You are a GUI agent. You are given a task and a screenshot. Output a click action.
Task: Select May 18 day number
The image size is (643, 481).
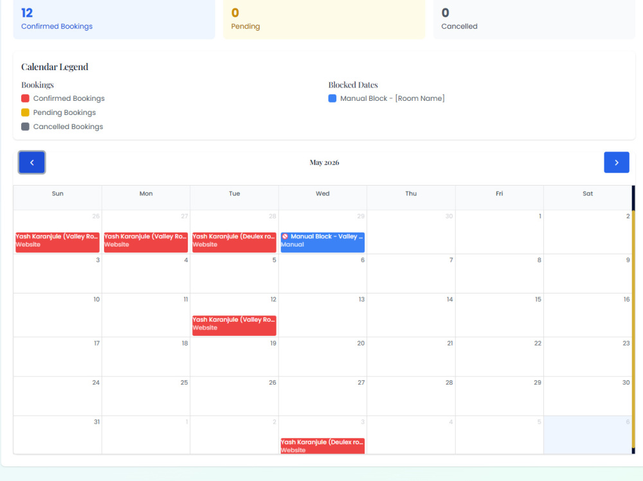click(x=185, y=344)
